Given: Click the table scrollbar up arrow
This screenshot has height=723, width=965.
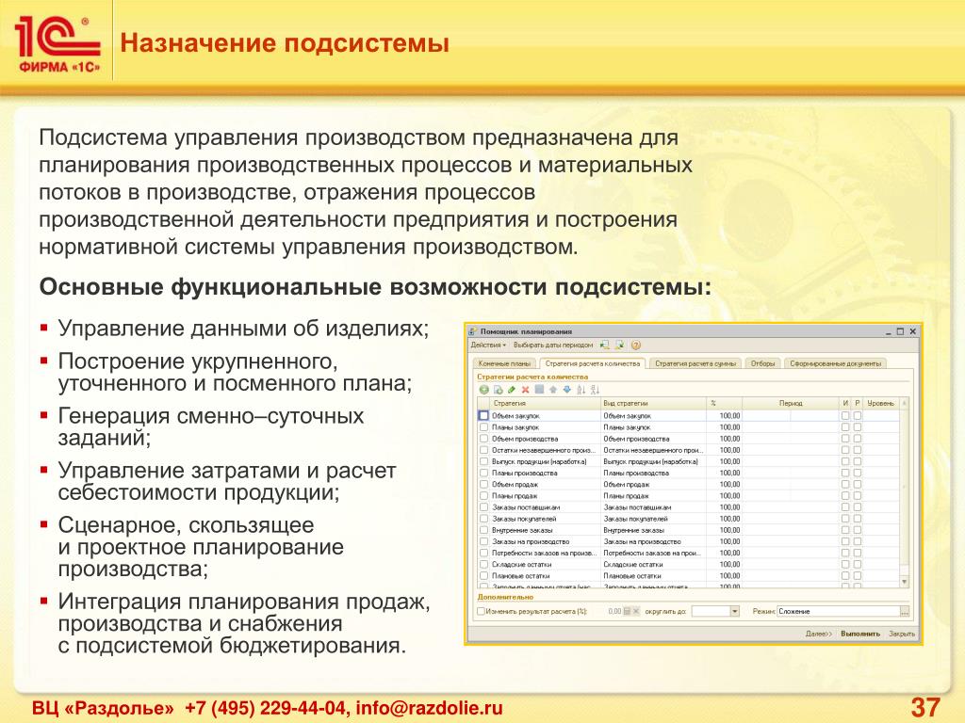Looking at the screenshot, I should [904, 403].
